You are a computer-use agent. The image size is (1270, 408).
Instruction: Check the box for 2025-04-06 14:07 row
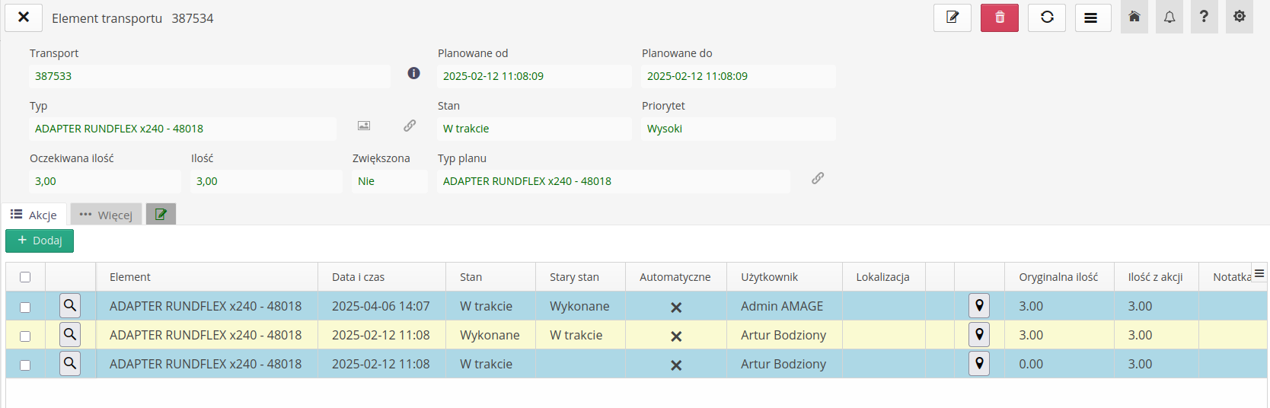coord(25,307)
